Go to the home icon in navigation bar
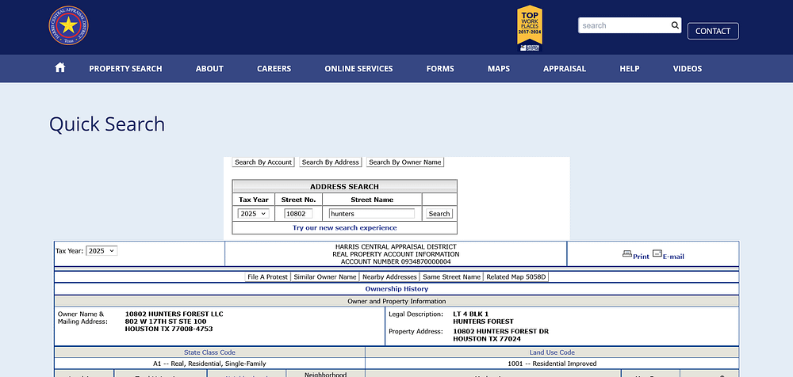Viewport: 793px width, 377px height. point(60,68)
